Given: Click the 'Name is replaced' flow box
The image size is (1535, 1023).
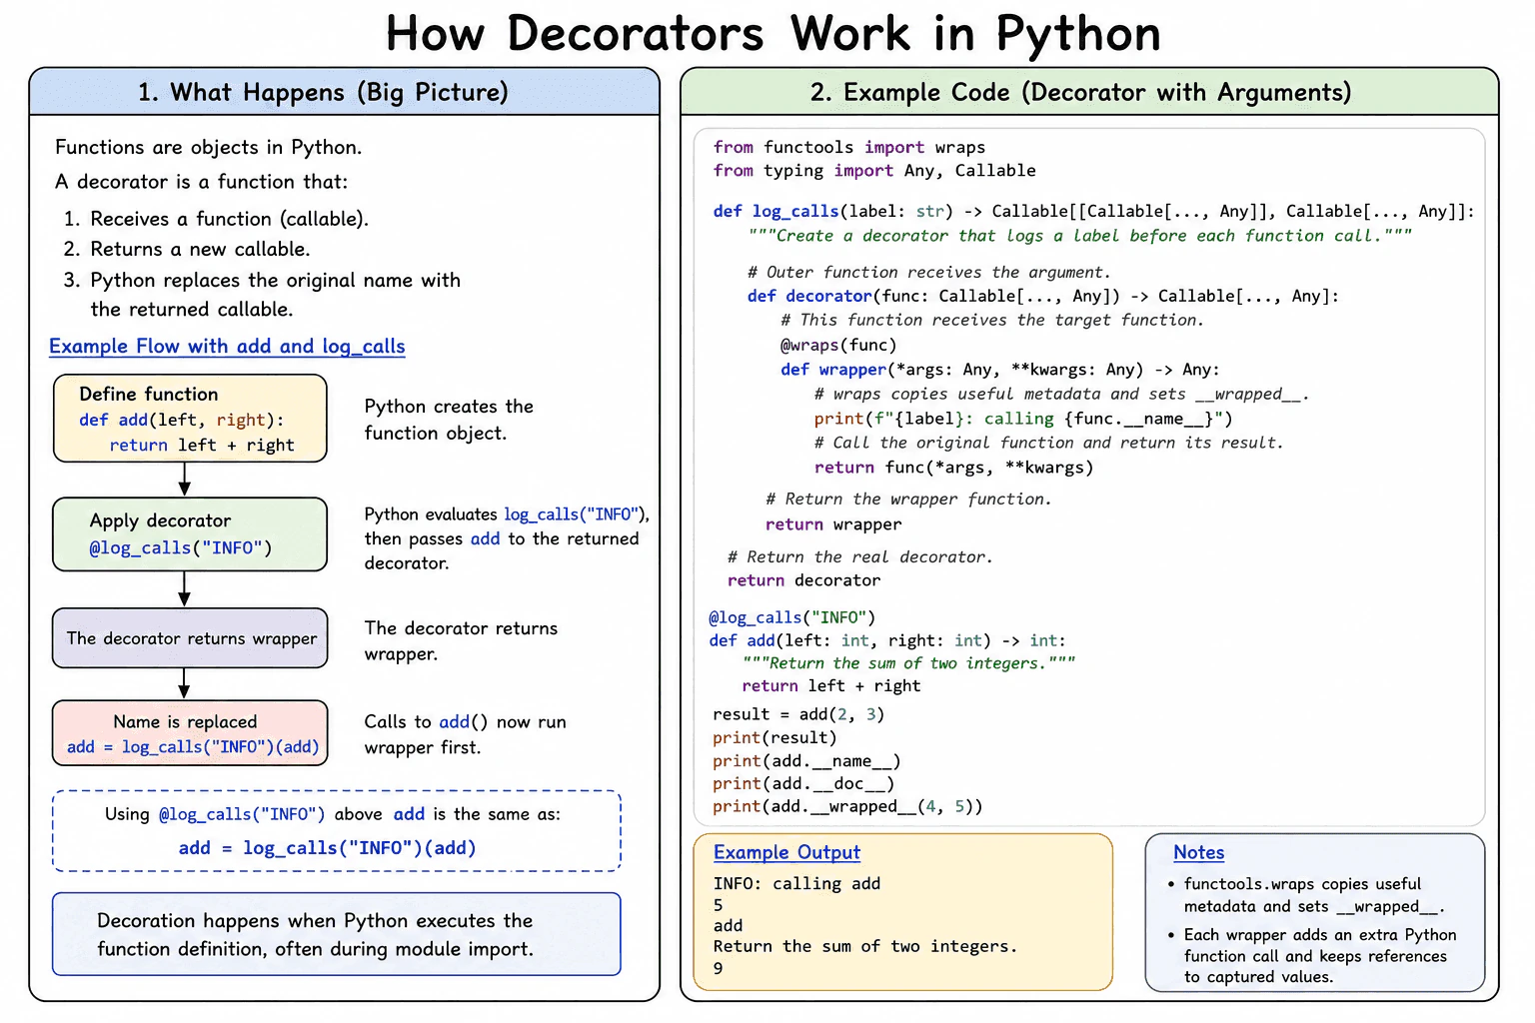Looking at the screenshot, I should pyautogui.click(x=190, y=733).
